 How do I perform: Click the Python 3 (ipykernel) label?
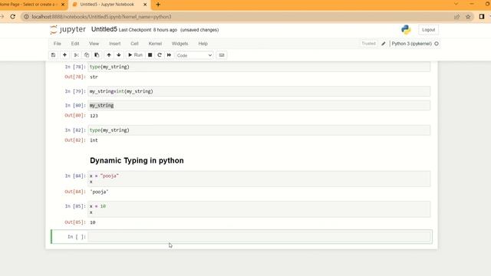click(x=411, y=44)
